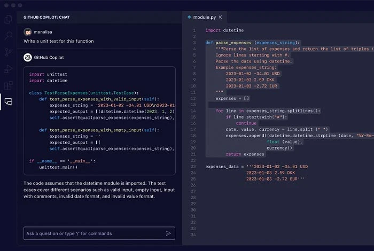
Task: Click line number 34 in the editor gutter
Action: 193,235
